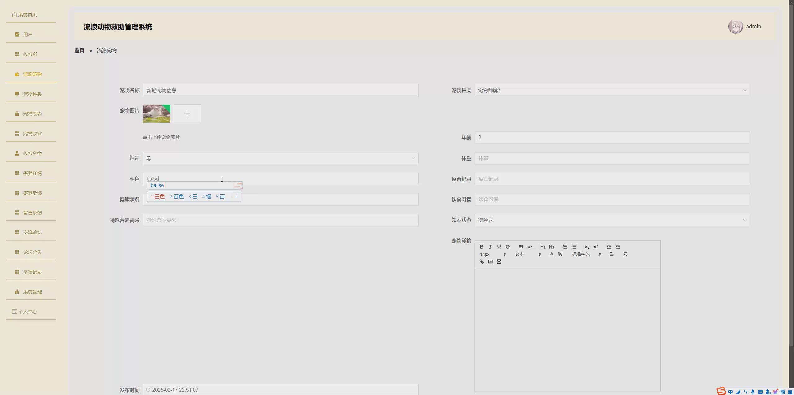The height and width of the screenshot is (395, 794).
Task: Insert a hyperlink via link icon
Action: tap(481, 262)
